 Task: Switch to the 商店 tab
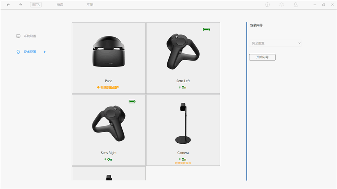60,5
